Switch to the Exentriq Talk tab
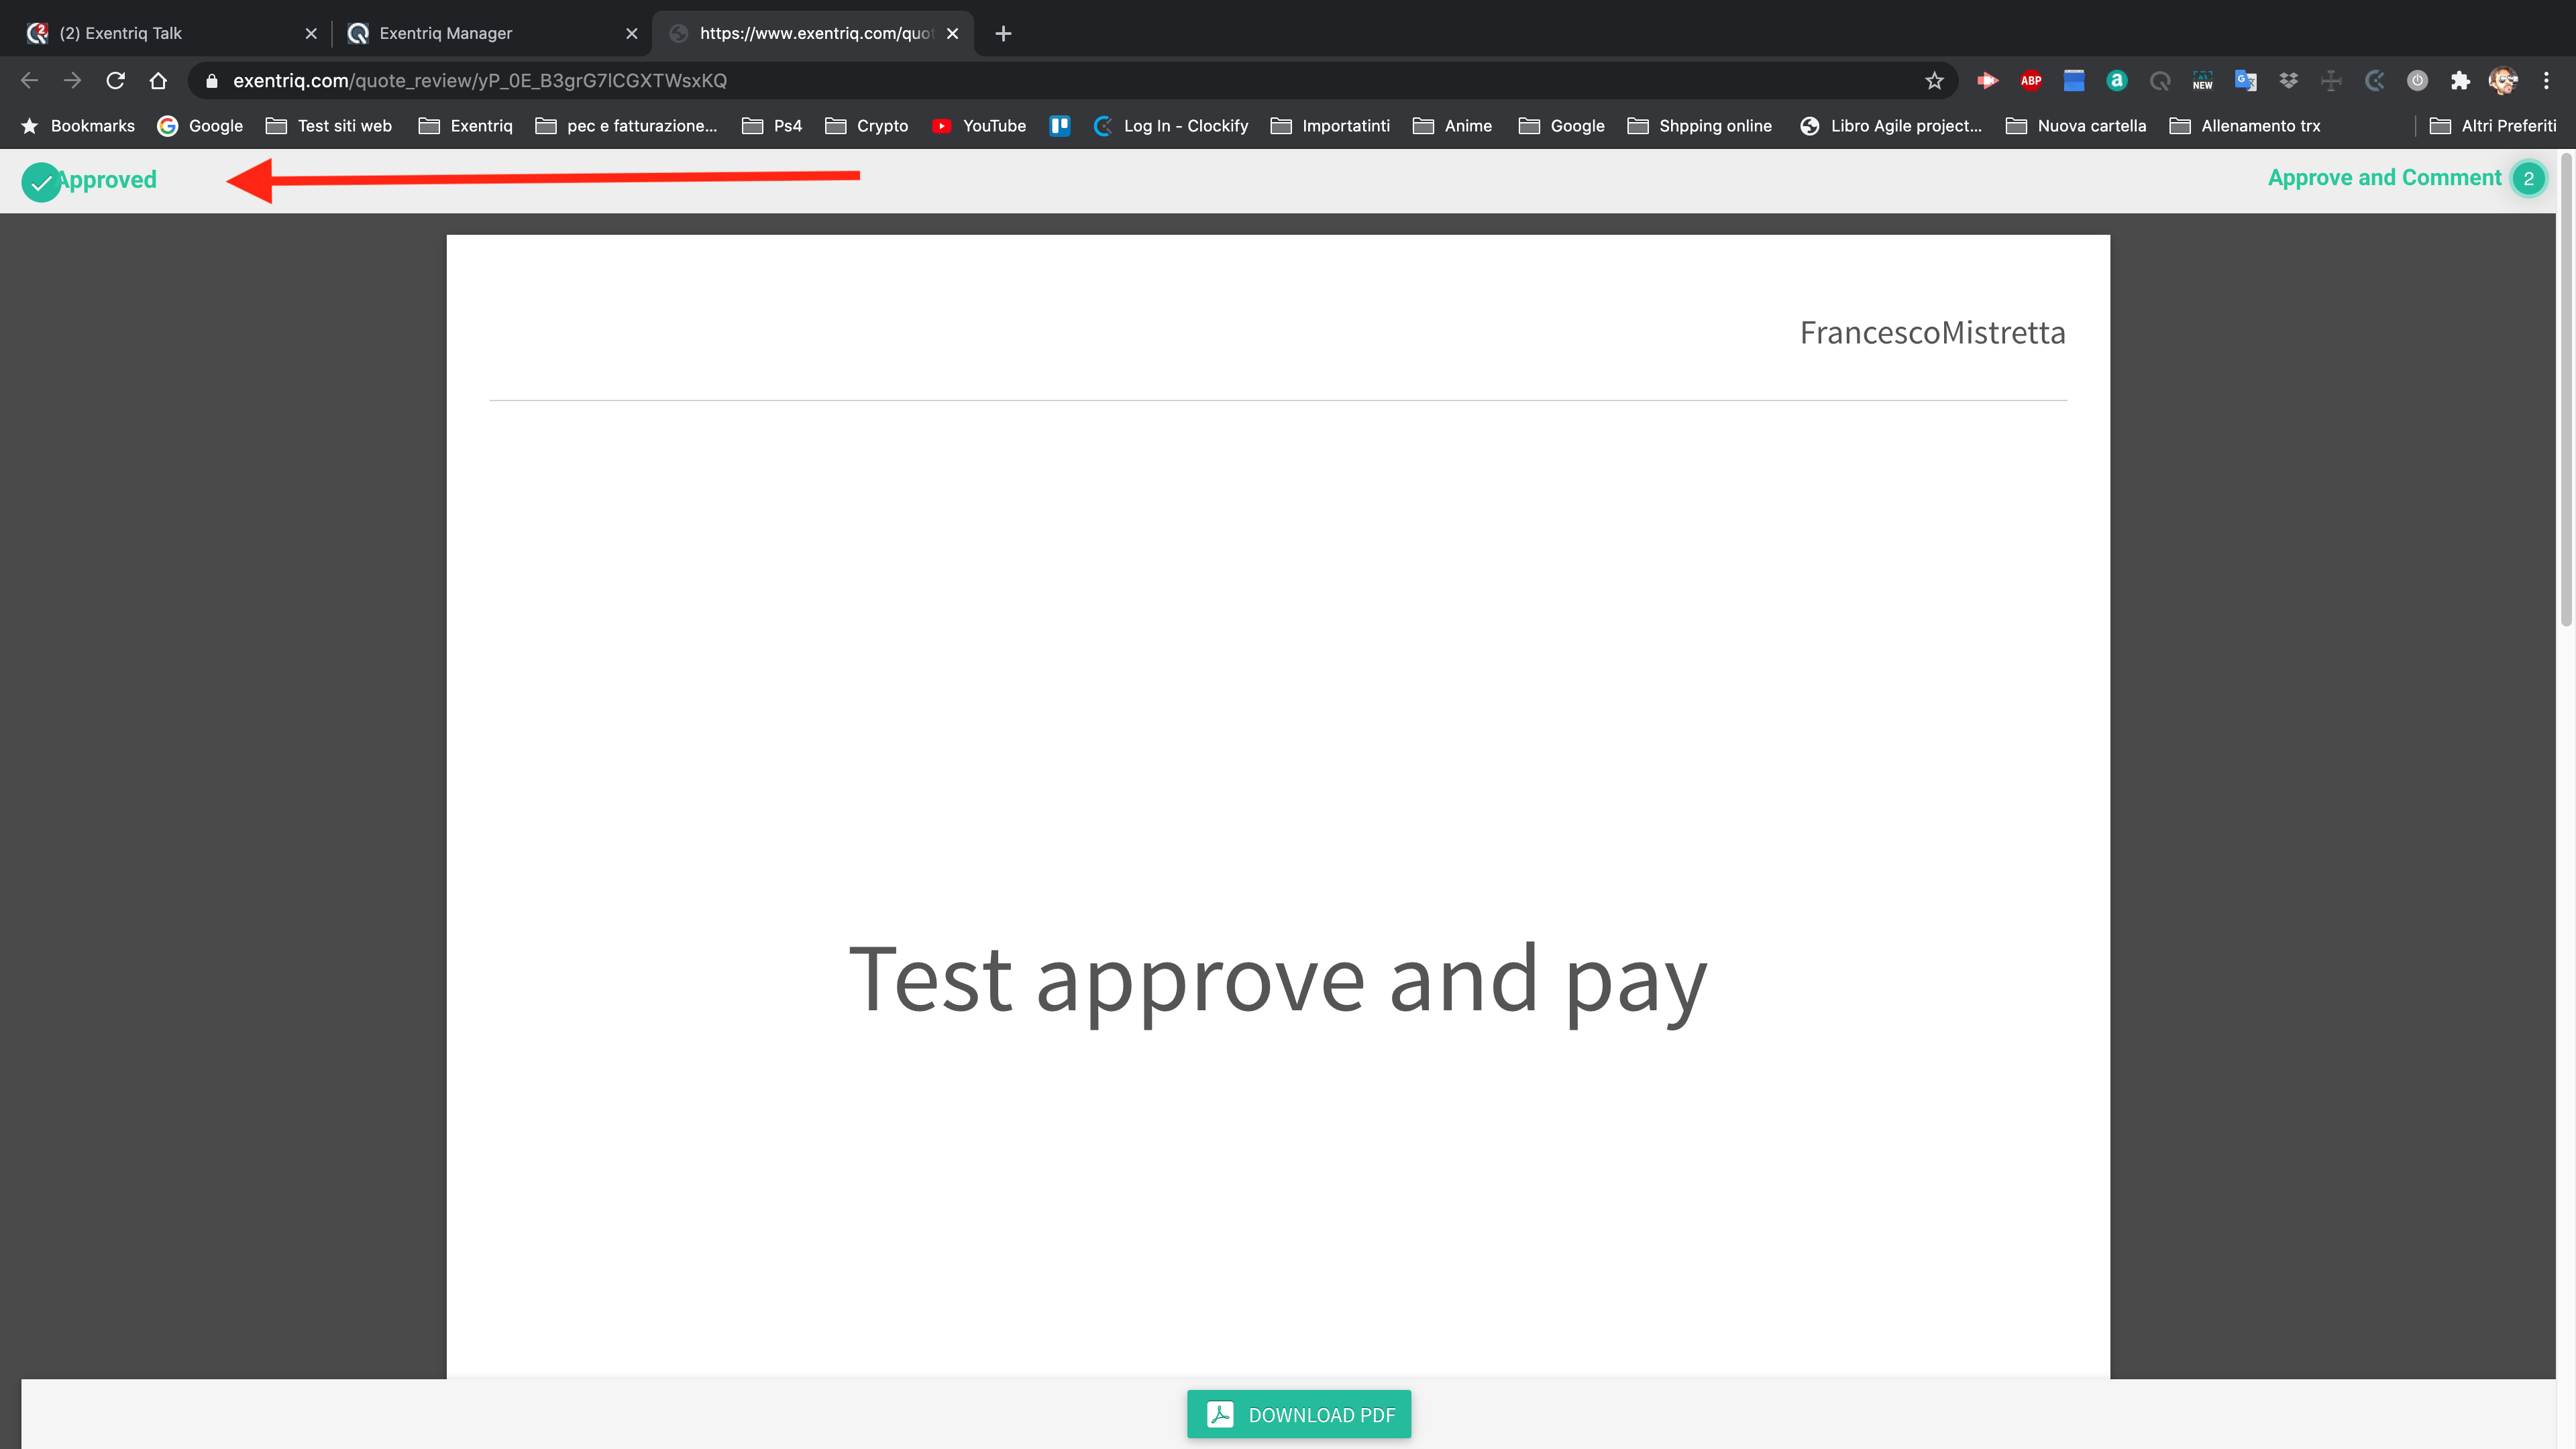This screenshot has width=2576, height=1449. click(x=165, y=33)
